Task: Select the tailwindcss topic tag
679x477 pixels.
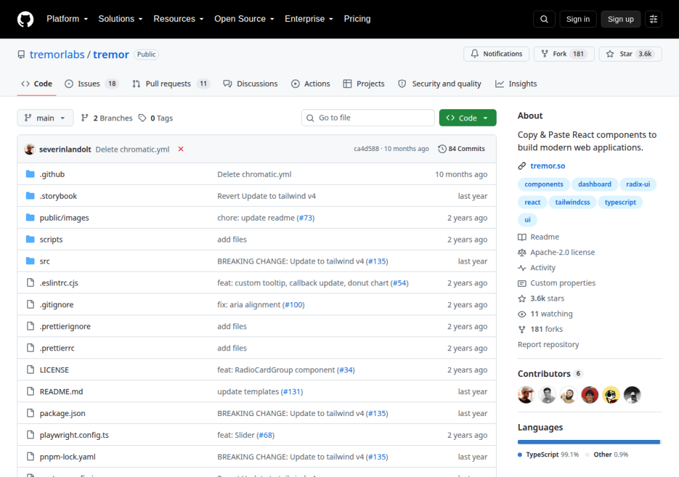Action: pos(572,202)
